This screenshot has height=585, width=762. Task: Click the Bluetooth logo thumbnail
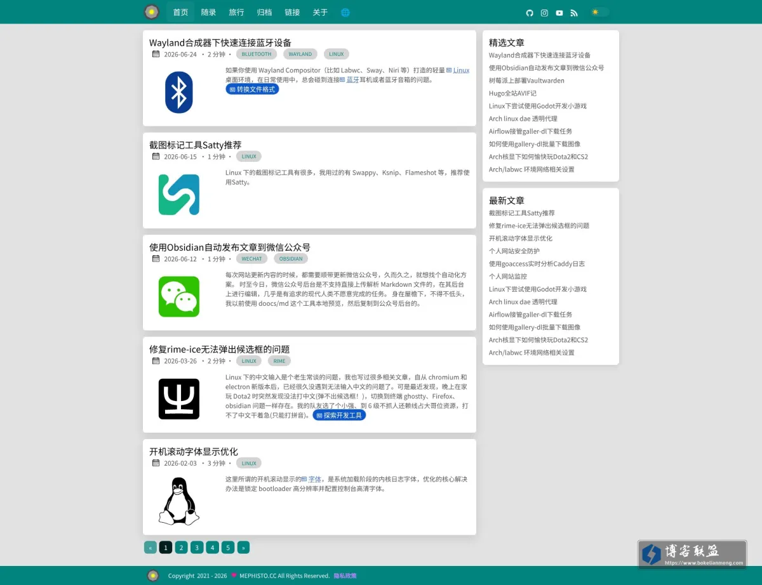(x=179, y=92)
